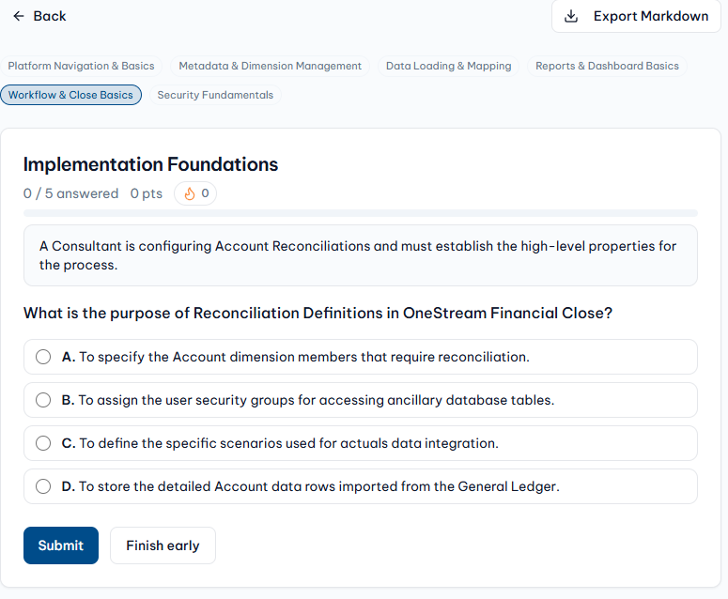Go back using the Back link
This screenshot has width=728, height=599.
[39, 16]
